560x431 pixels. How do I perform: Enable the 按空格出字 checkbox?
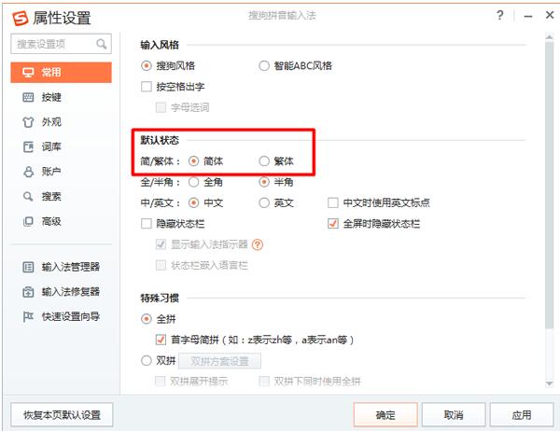tap(146, 87)
